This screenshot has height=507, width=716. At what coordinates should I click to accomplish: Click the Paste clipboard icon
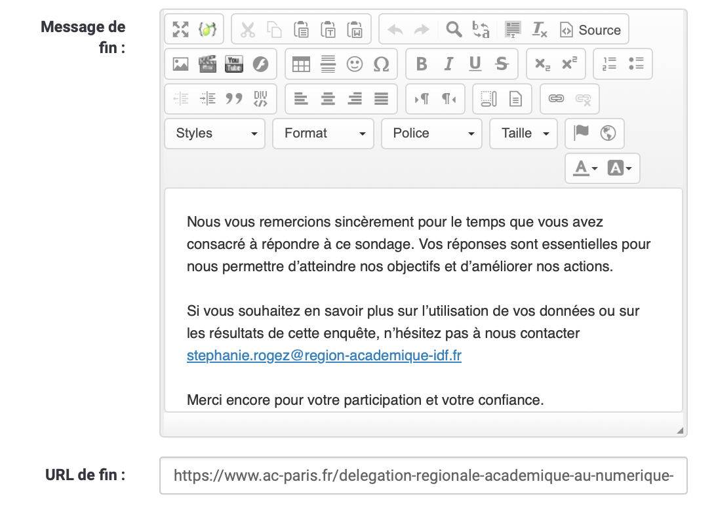(x=301, y=29)
